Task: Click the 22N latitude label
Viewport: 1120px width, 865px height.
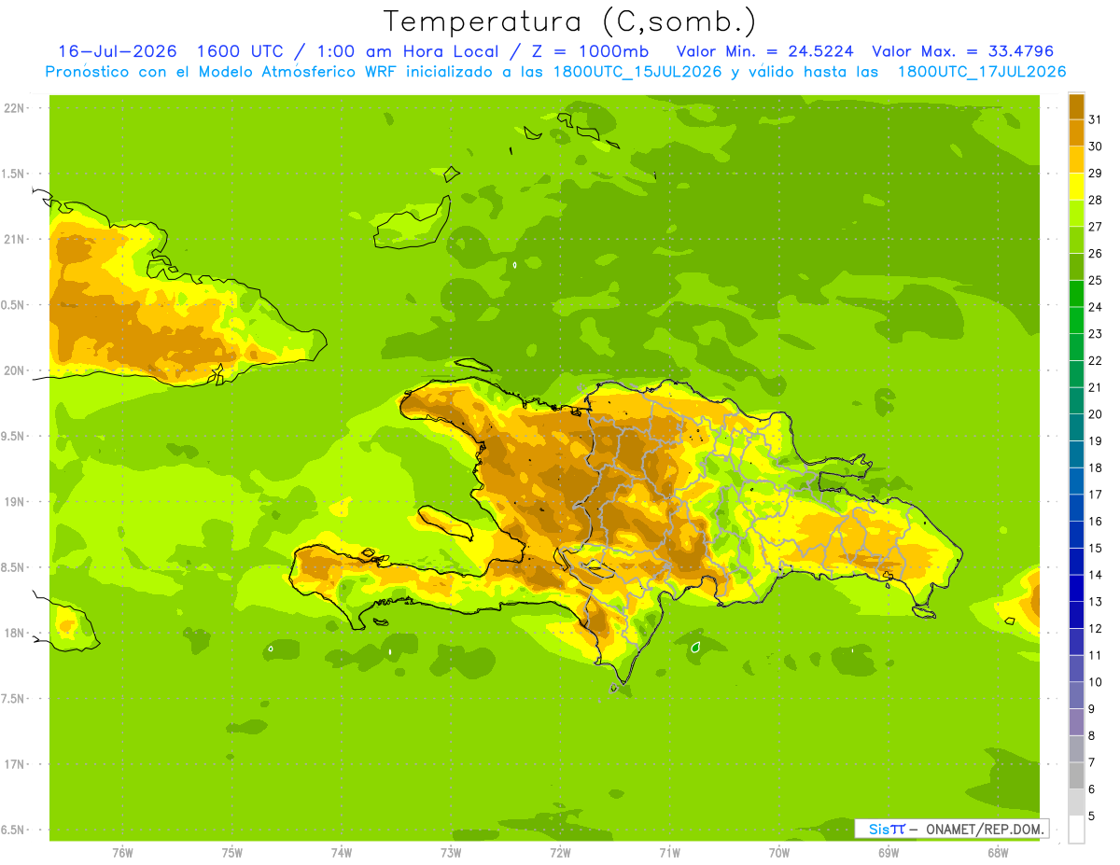Action: [16, 108]
